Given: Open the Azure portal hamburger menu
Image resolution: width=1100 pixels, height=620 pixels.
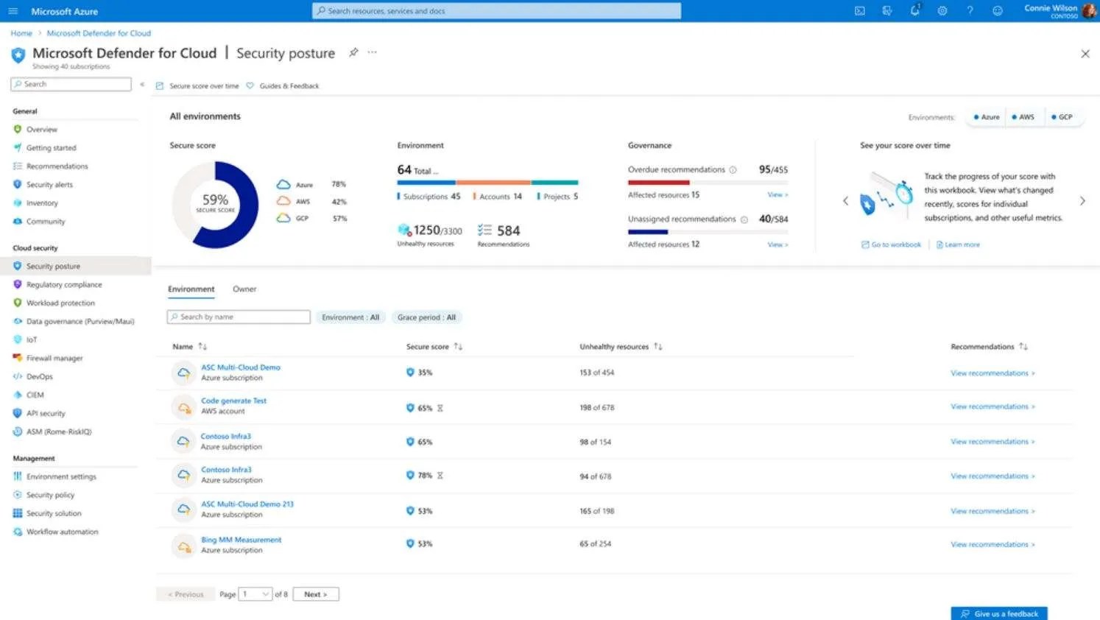Looking at the screenshot, I should click(13, 11).
